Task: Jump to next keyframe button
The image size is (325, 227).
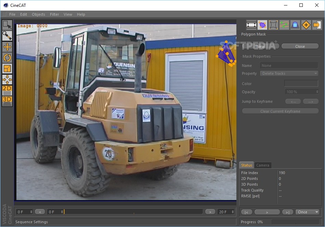Action: coord(311,101)
